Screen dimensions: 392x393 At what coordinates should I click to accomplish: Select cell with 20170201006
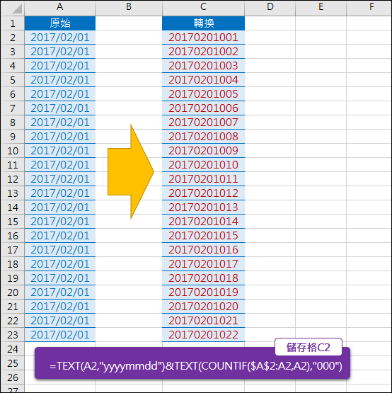[203, 108]
